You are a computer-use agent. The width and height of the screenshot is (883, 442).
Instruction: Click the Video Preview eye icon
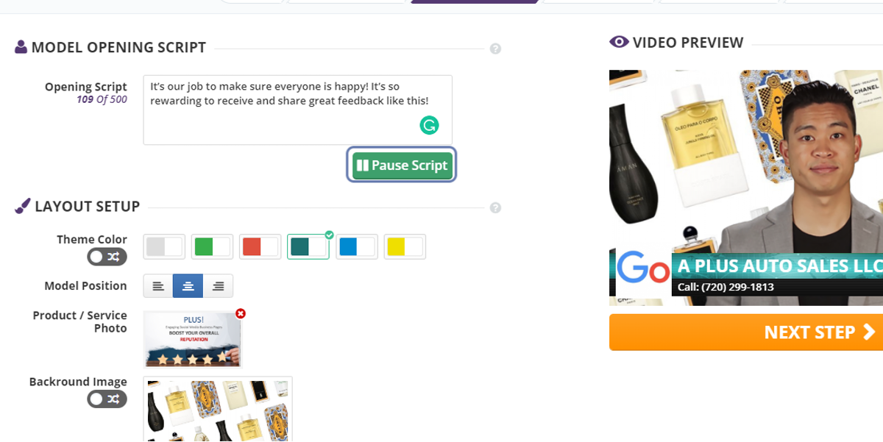tap(620, 42)
